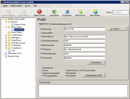The image size is (130, 99).
Task: Expand the Kundenshops folder node
Action: coord(6,35)
